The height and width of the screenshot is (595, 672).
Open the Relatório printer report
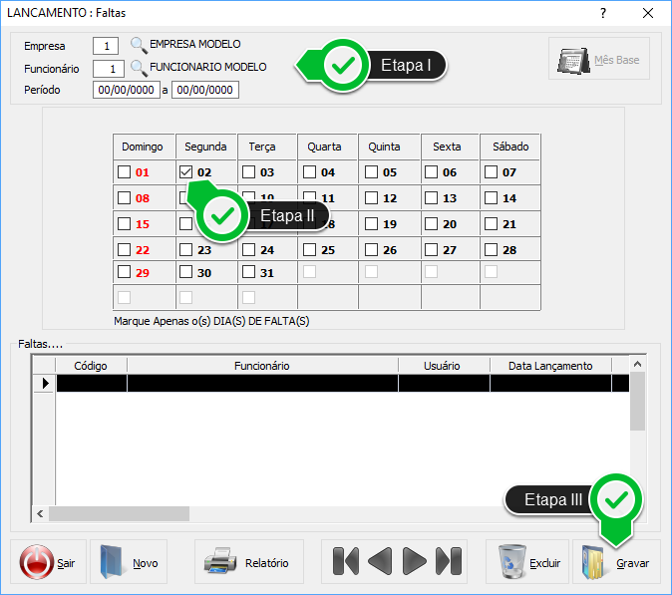(x=247, y=562)
